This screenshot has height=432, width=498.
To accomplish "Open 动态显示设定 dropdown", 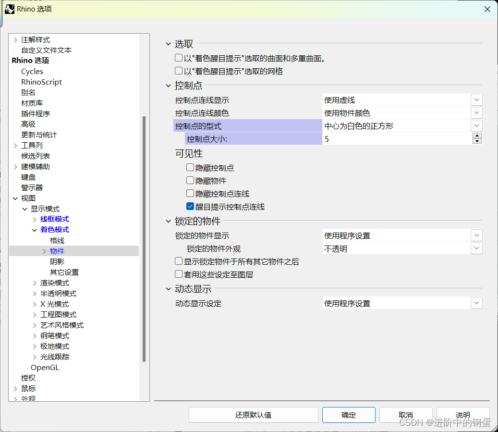I will coord(476,303).
